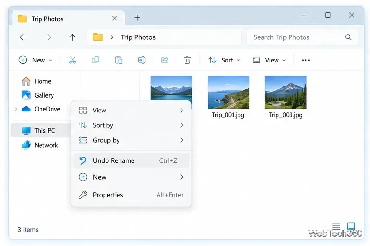
Task: Click the Share icon in toolbar
Action: point(164,60)
